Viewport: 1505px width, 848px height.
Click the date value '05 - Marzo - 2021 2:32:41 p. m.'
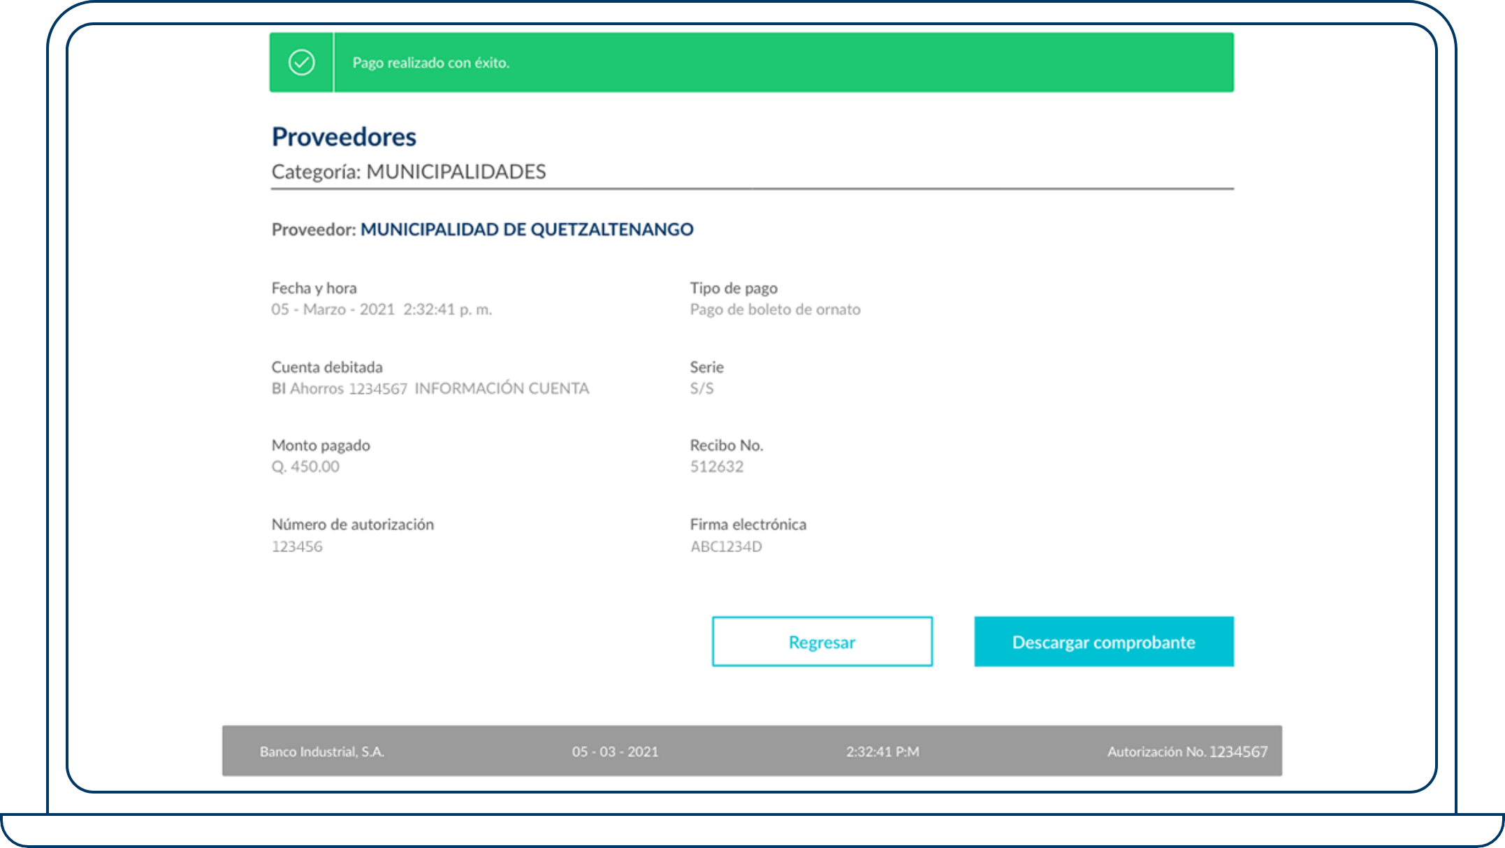coord(381,309)
